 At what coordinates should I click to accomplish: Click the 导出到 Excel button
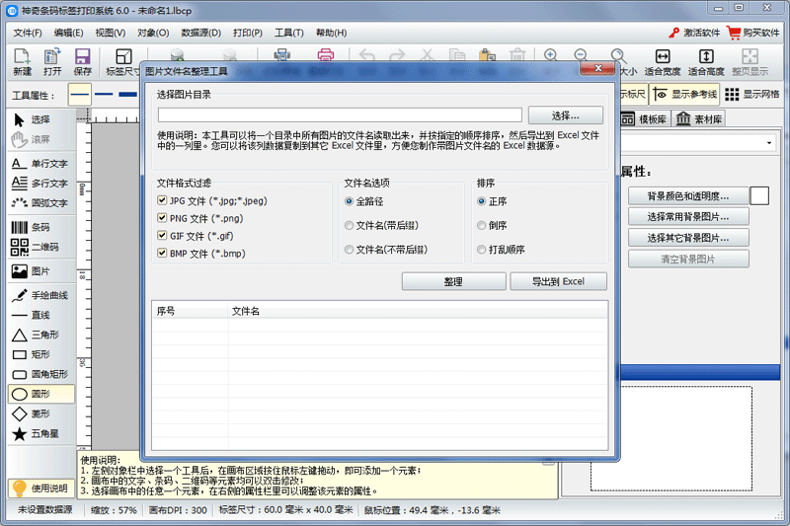tap(558, 281)
